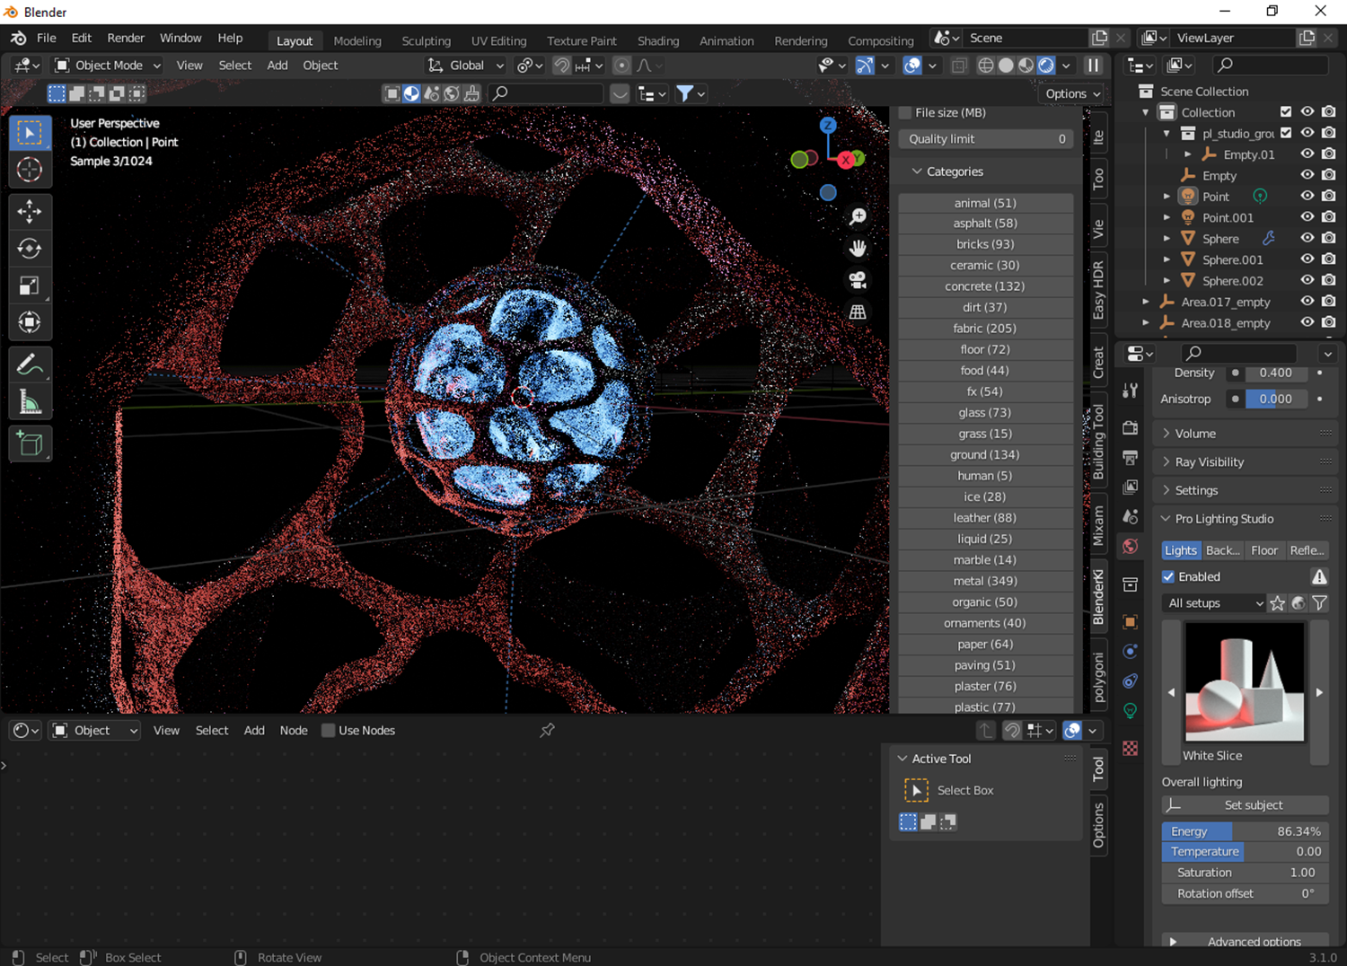This screenshot has width=1347, height=966.
Task: Activate the Transform tool
Action: (x=30, y=322)
